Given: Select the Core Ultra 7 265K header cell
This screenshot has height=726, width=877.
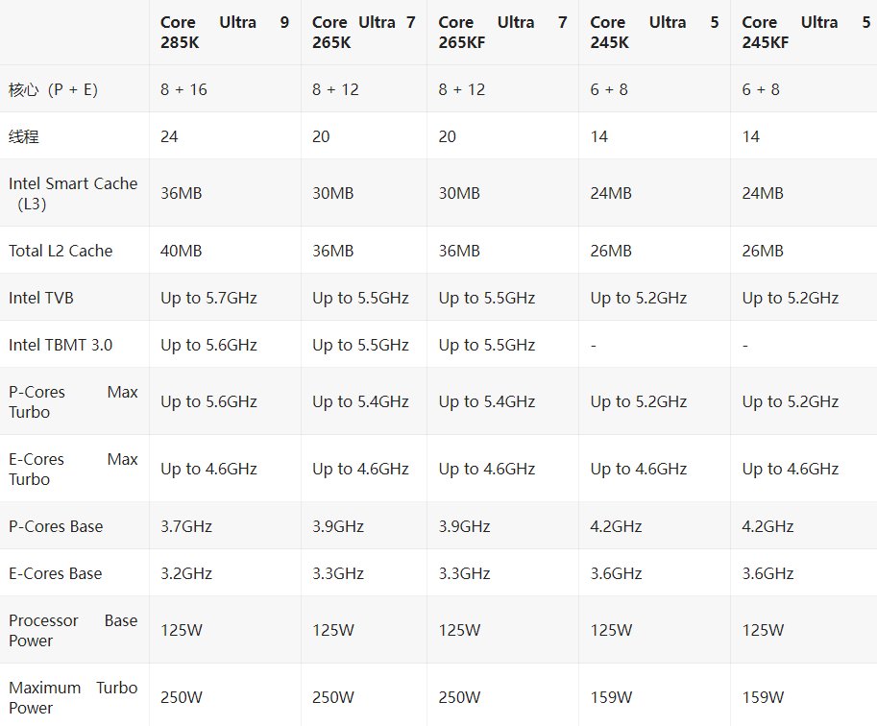Looking at the screenshot, I should 363,32.
